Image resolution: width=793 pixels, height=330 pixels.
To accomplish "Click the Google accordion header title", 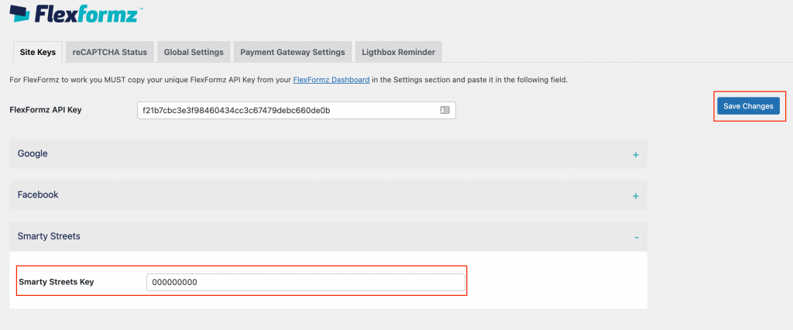I will pos(33,154).
